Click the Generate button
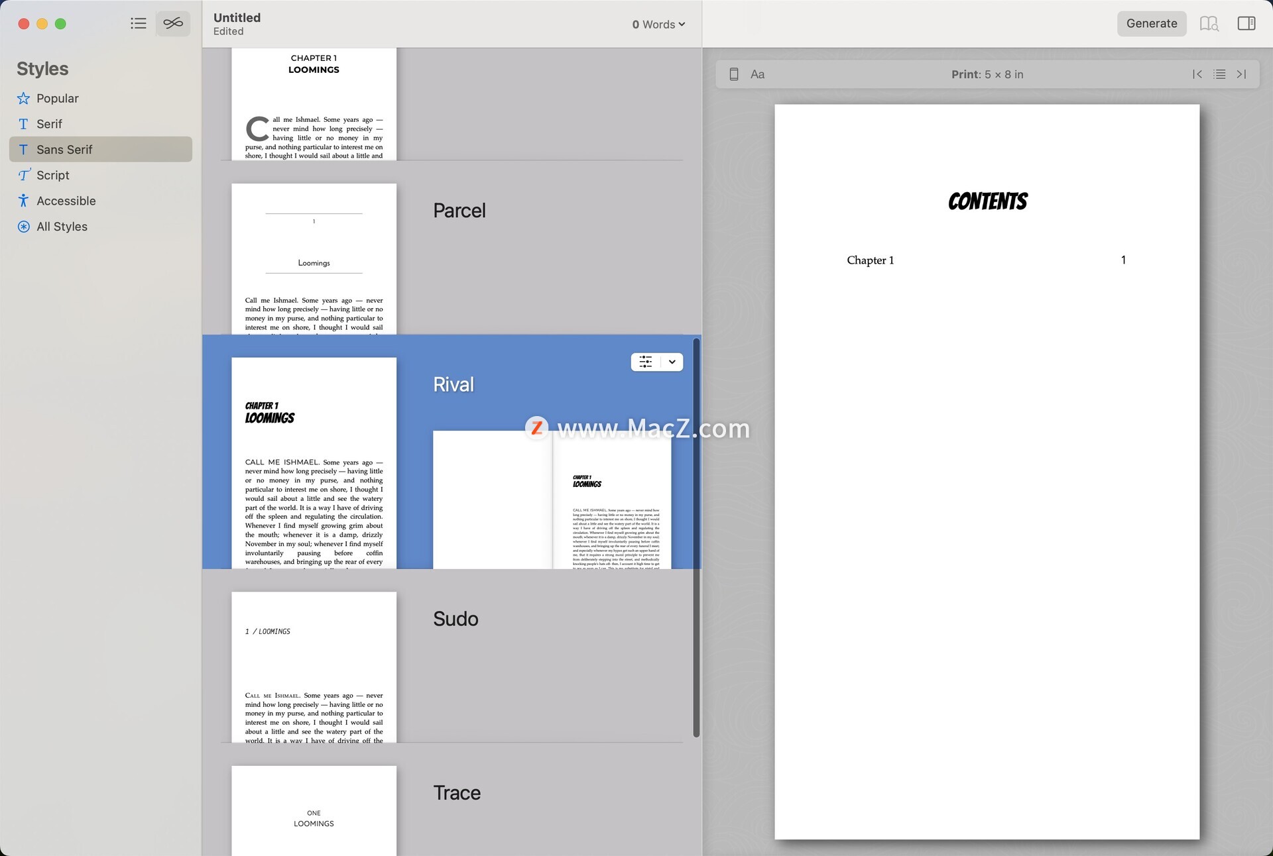 [x=1152, y=24]
